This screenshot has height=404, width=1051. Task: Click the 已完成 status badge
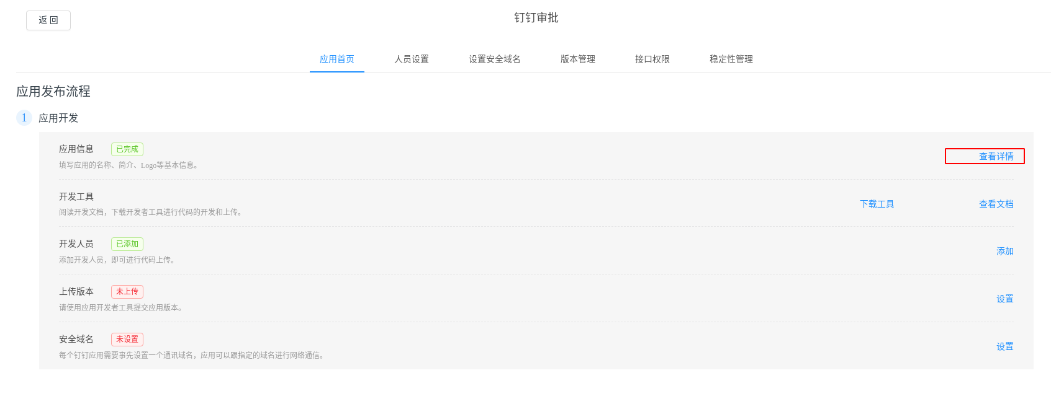[127, 149]
